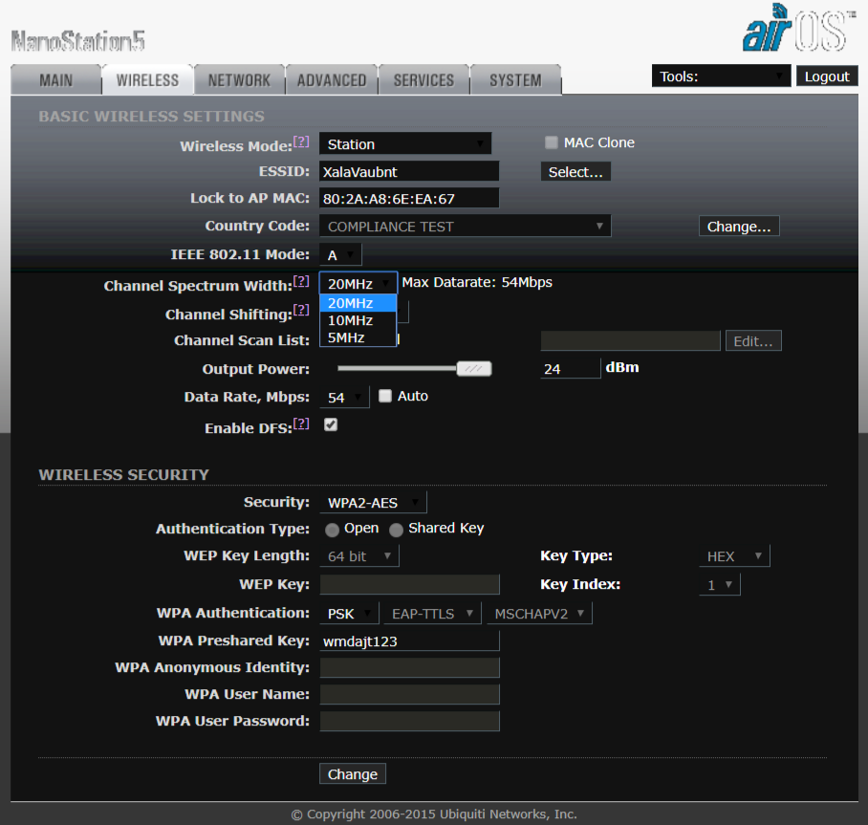Uncheck the Enable DFS checkbox
Screen dimensions: 868x825
point(331,424)
